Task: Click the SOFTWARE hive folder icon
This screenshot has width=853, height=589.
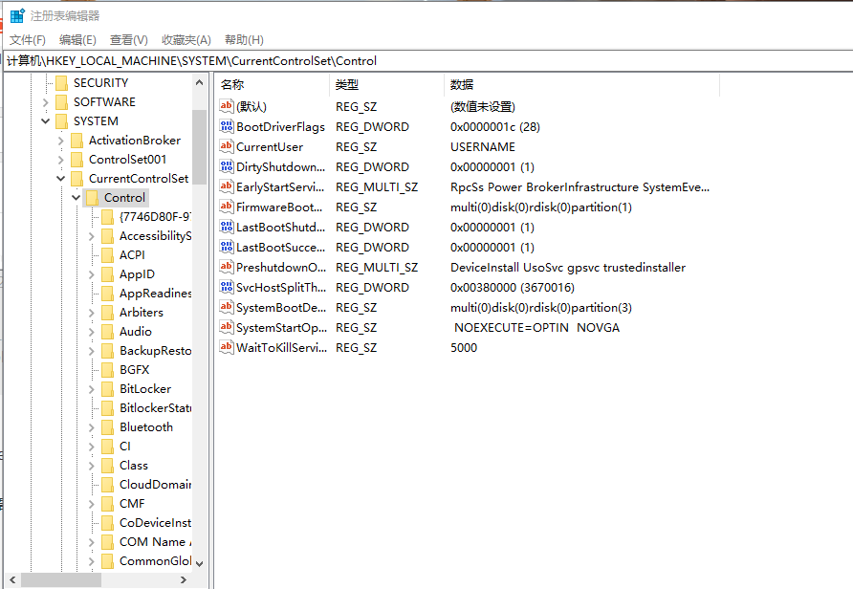Action: tap(61, 102)
